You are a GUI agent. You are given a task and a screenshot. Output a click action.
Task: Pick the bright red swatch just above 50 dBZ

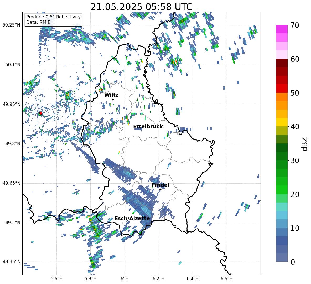(282, 89)
